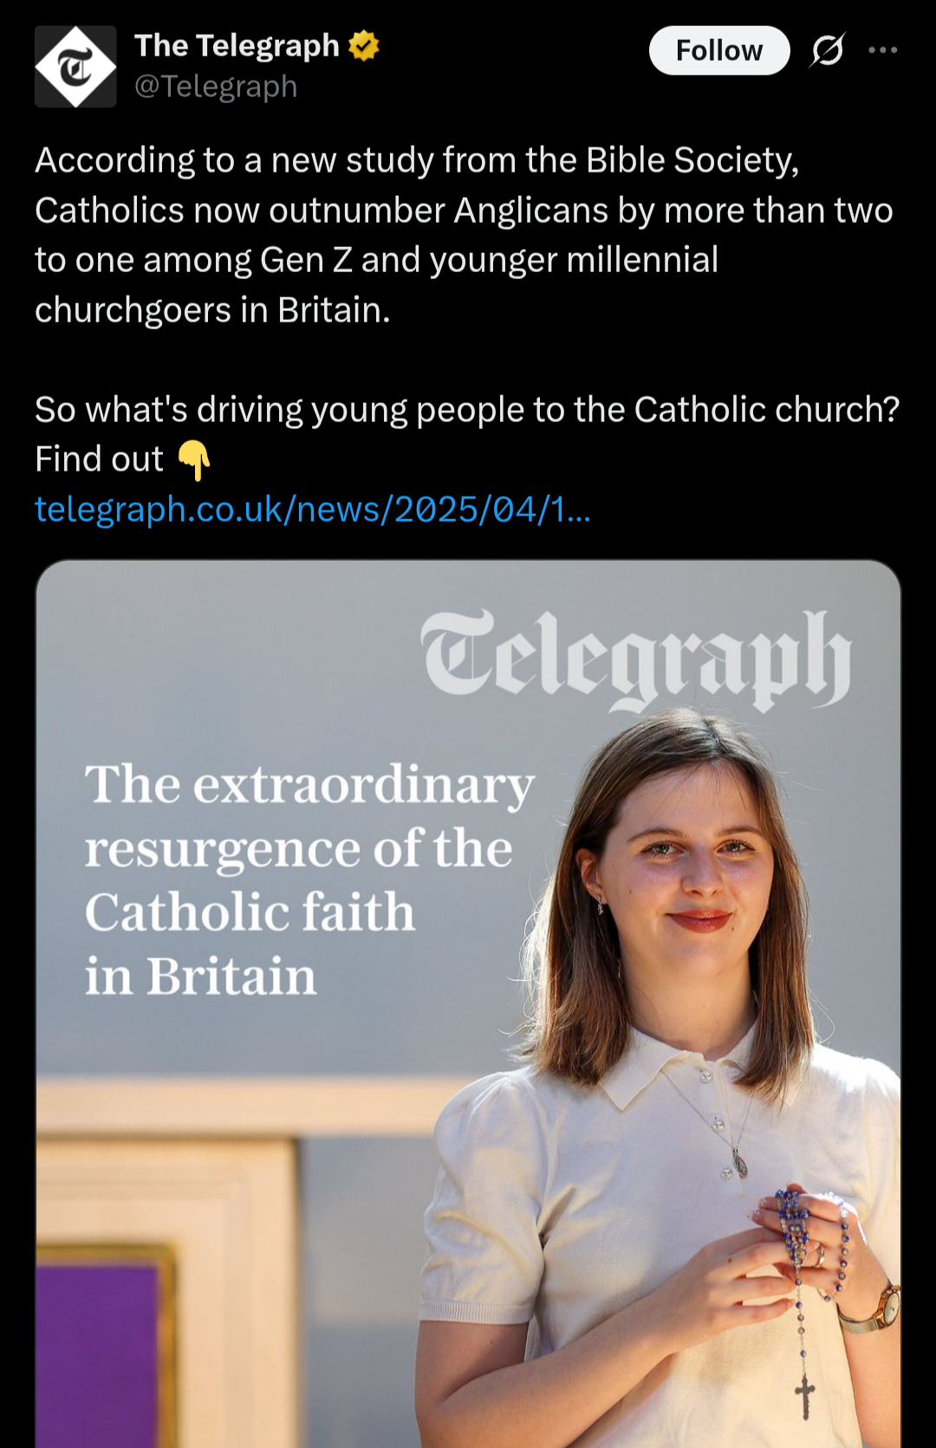Click the "So what's driving young people" sentence
Screen dimensions: 936x1448
[x=467, y=410]
